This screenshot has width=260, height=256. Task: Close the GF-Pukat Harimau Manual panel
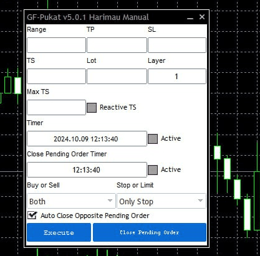click(x=202, y=17)
